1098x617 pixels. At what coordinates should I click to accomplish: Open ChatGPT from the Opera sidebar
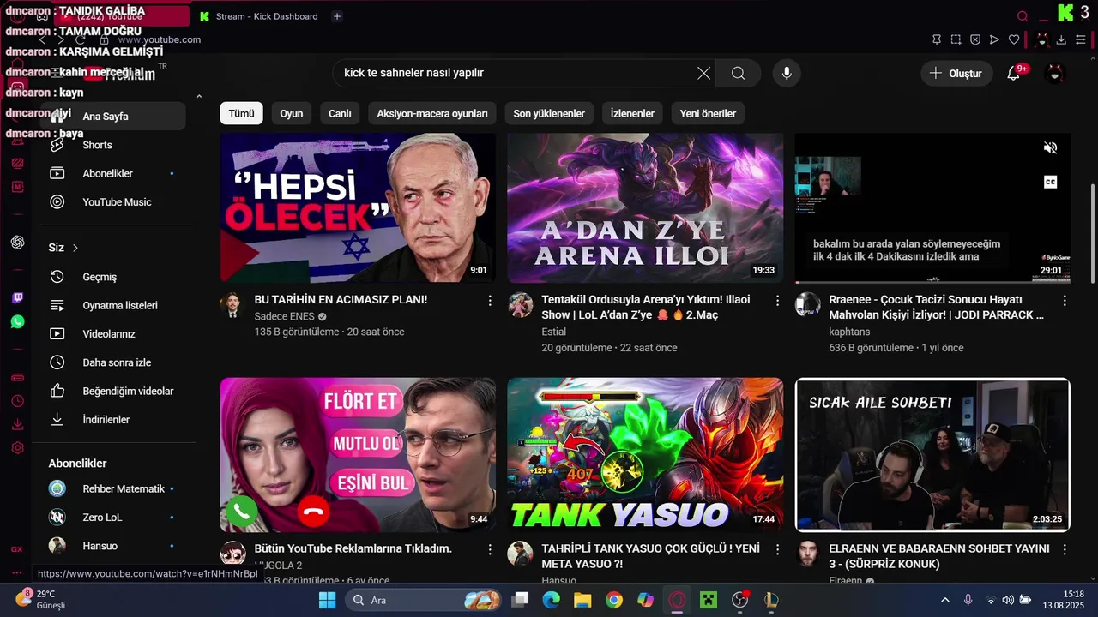17,243
